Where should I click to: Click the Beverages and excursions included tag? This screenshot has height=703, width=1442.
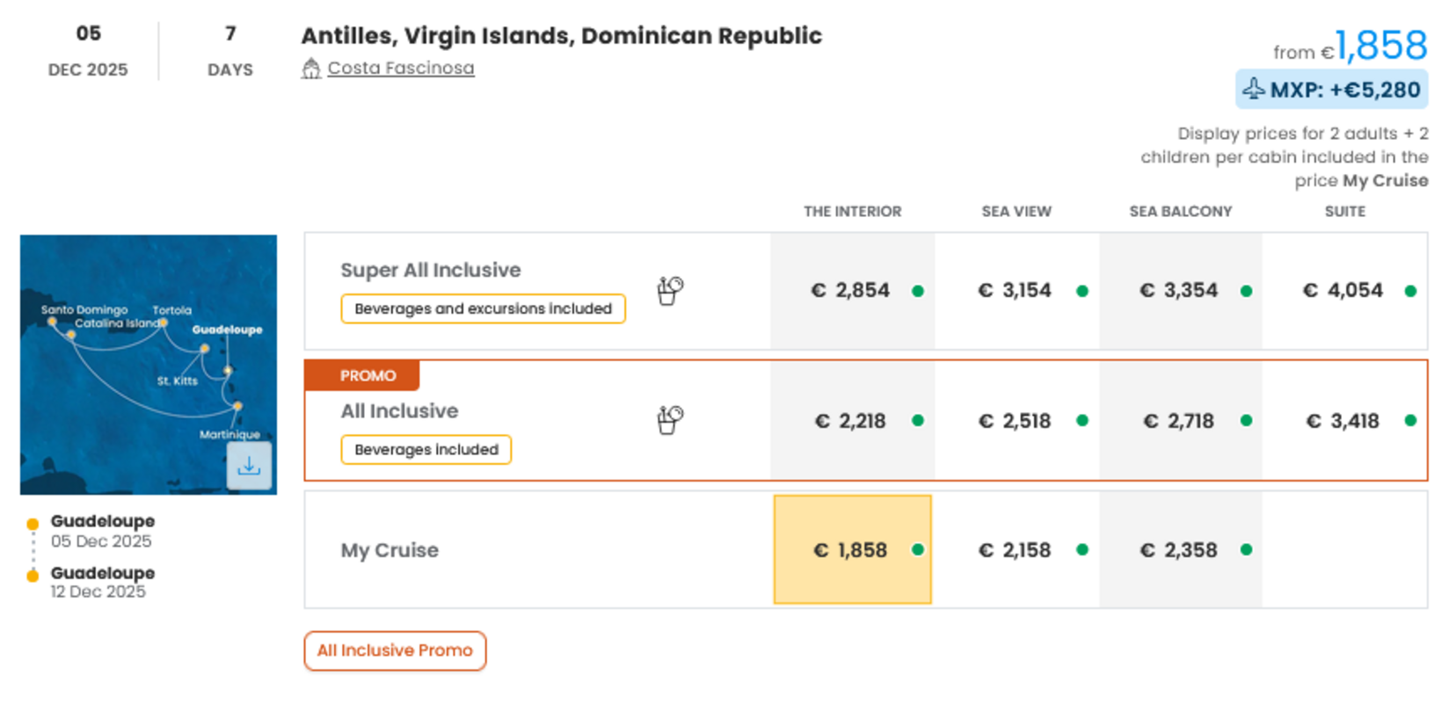[x=483, y=308]
